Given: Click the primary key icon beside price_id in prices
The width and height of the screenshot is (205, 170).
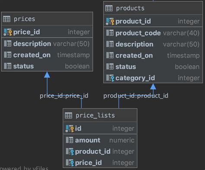Looking at the screenshot, I should coord(8,32).
